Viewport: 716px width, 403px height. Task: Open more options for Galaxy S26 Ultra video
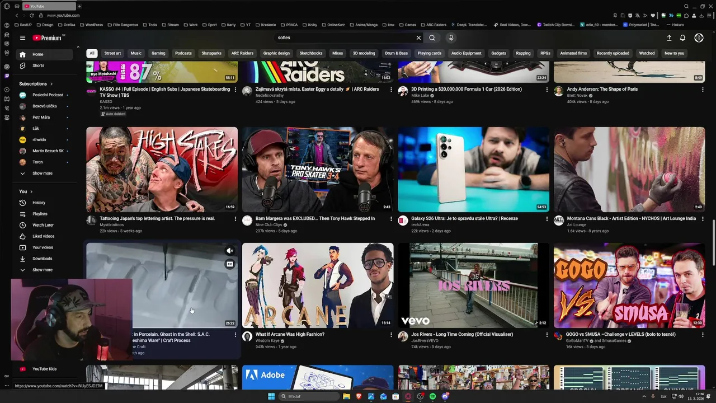(547, 219)
